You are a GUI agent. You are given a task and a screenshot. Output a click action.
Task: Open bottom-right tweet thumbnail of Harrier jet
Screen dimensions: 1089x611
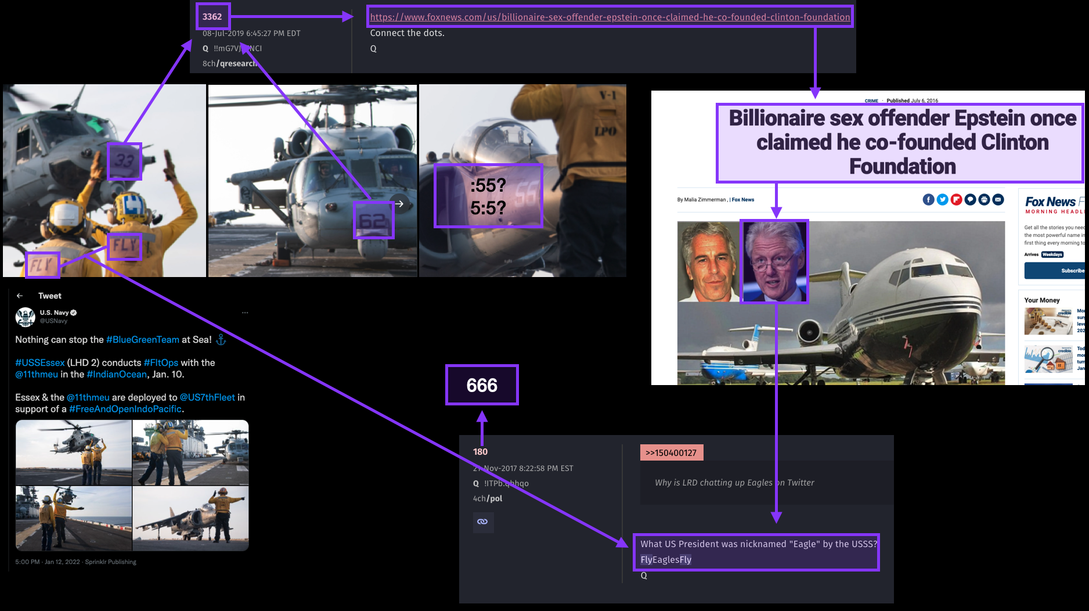click(x=191, y=518)
